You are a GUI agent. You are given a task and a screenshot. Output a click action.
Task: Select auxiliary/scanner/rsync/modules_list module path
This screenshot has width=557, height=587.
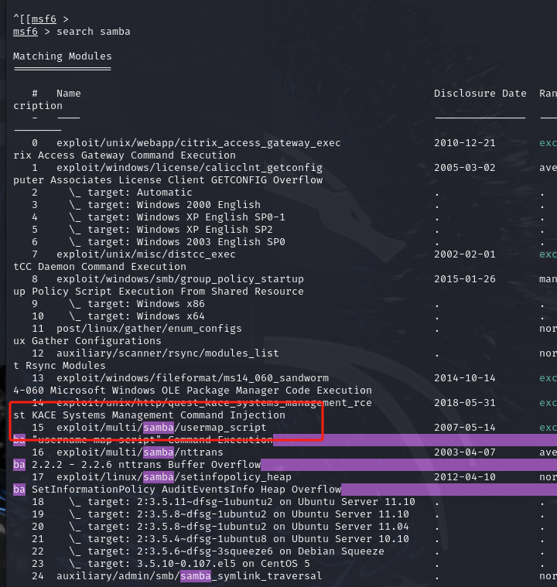(x=168, y=353)
